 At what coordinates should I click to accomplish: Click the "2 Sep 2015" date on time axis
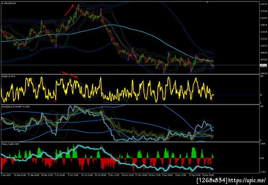tap(6, 175)
